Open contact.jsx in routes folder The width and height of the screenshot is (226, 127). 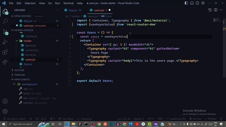coord(31,50)
